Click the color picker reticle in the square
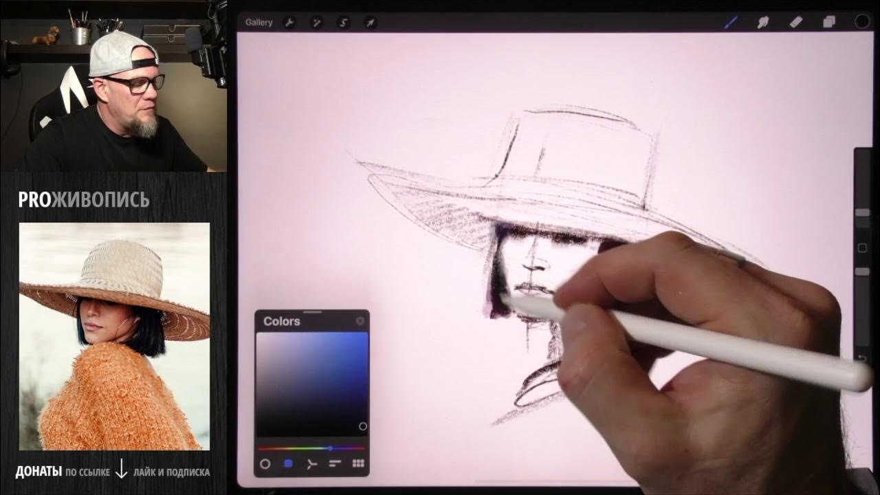 (x=363, y=426)
